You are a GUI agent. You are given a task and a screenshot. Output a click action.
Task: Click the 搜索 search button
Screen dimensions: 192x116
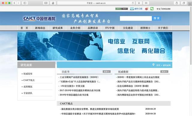tap(156, 18)
